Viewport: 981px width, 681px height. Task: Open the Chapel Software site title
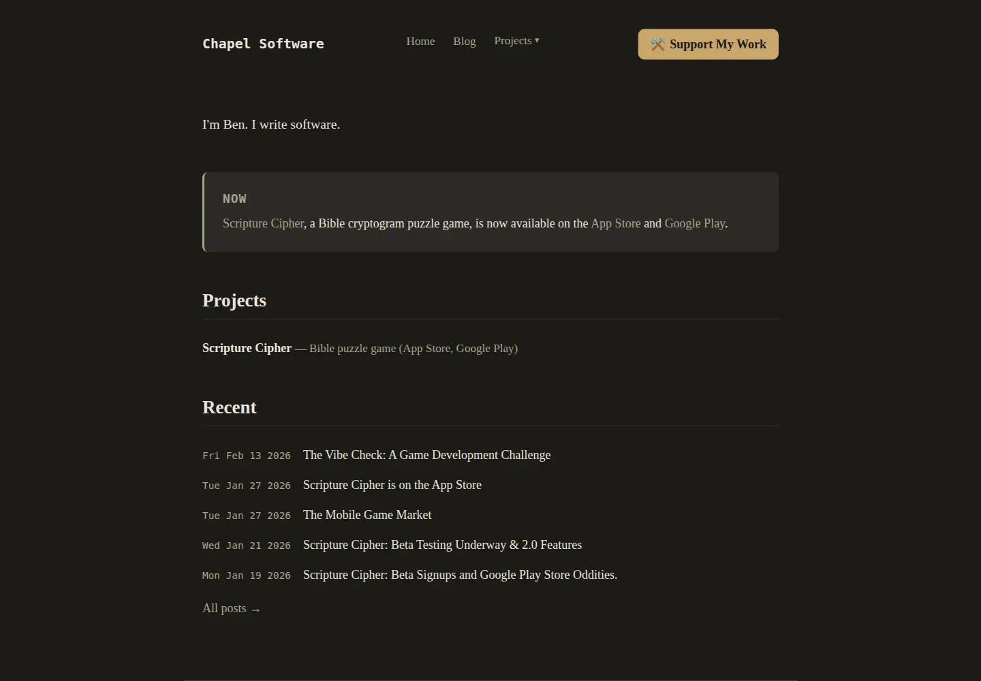pos(263,44)
